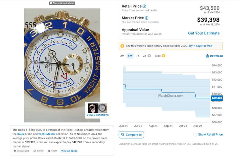Open Get Your Estimate appraisal link
The width and height of the screenshot is (238, 157).
coord(204,33)
